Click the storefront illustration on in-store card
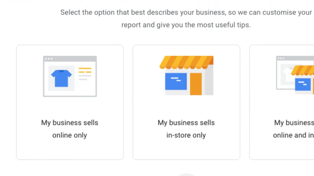This screenshot has height=176, width=314. pos(186,75)
